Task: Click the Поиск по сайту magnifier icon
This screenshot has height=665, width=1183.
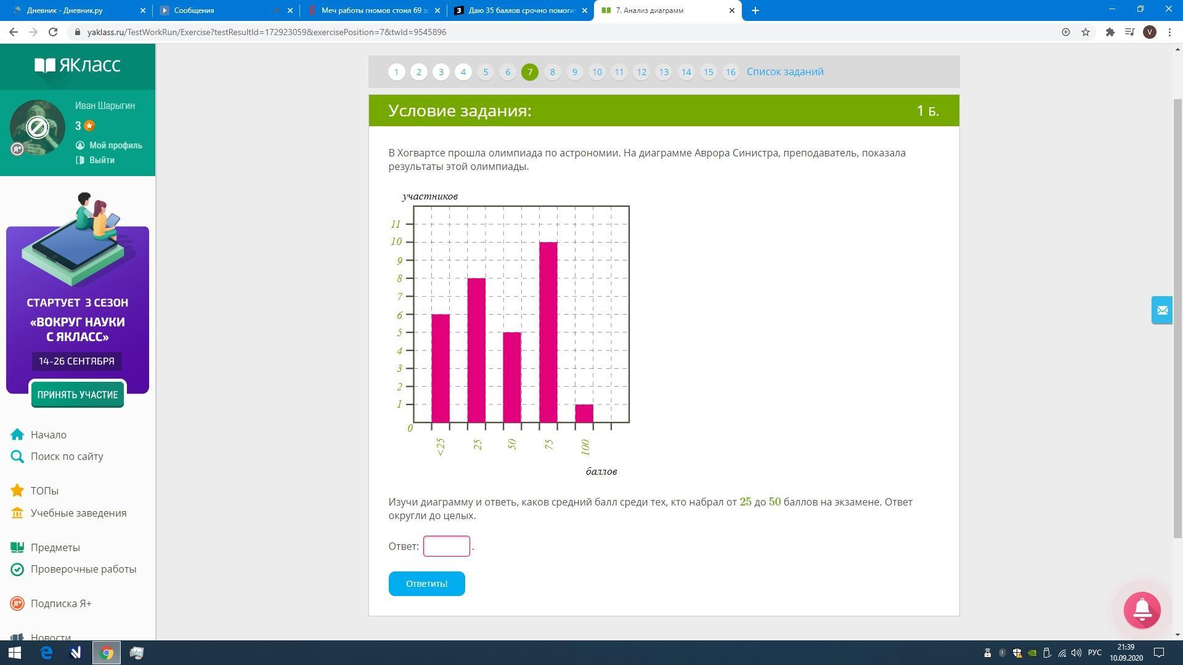Action: pyautogui.click(x=17, y=456)
